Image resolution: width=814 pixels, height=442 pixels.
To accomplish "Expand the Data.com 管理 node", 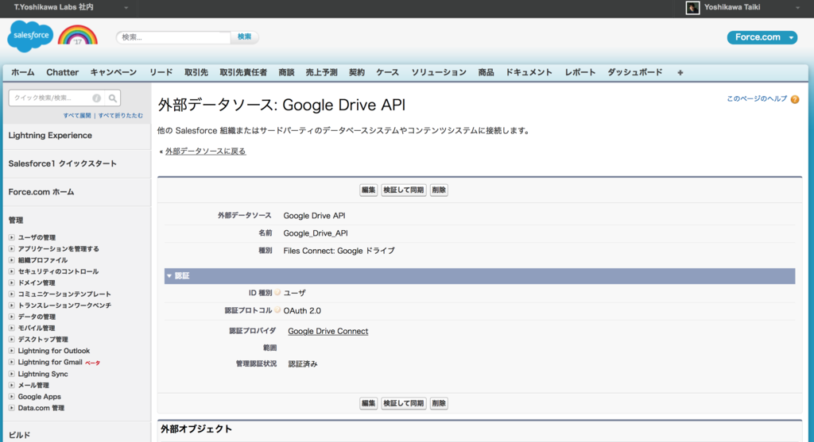I will click(11, 408).
